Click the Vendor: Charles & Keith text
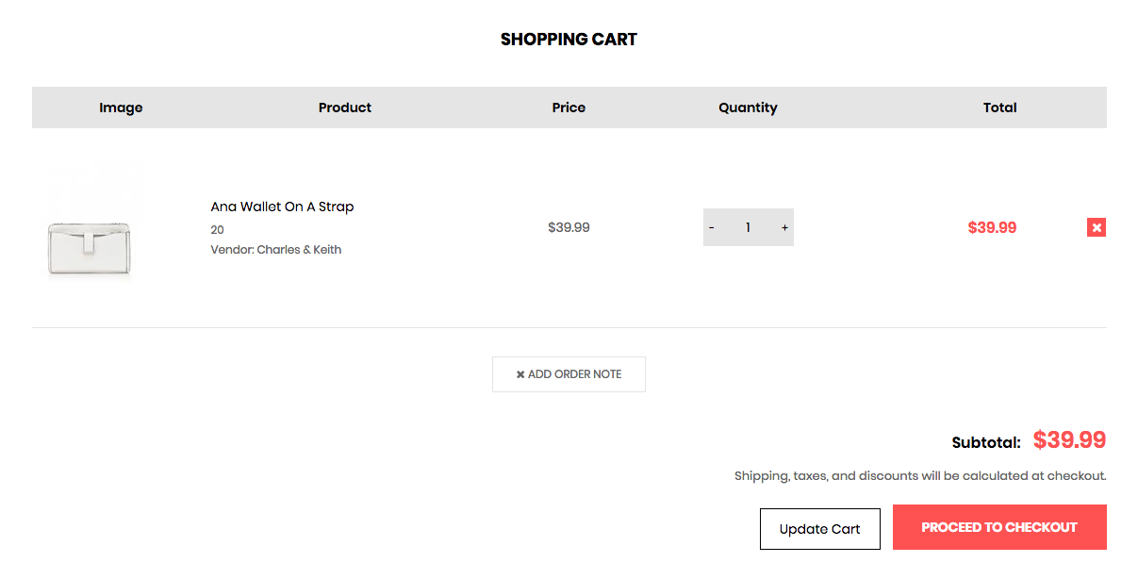The image size is (1138, 579). 276,250
